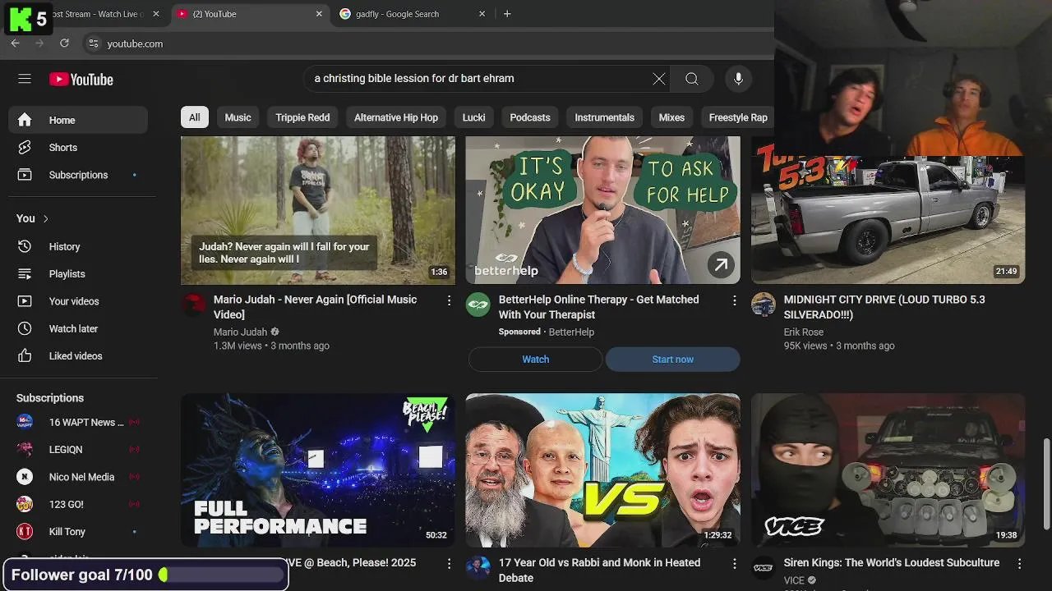Image resolution: width=1052 pixels, height=591 pixels.
Task: Select the Instrumentals filter chip
Action: (x=604, y=117)
